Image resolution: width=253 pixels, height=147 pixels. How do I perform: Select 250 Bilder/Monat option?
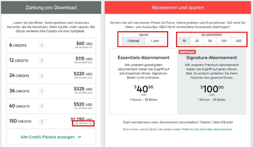coord(239,41)
